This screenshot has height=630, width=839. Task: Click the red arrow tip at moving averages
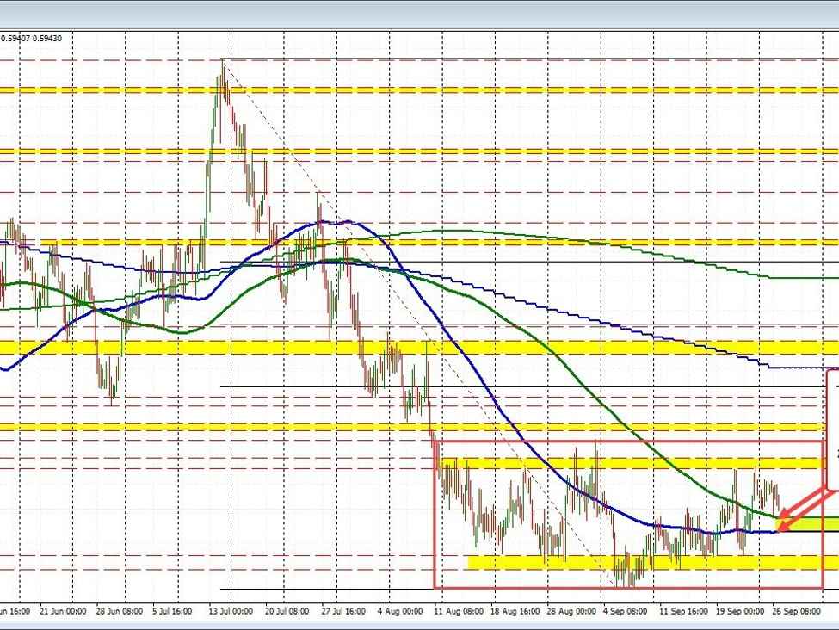(x=778, y=528)
